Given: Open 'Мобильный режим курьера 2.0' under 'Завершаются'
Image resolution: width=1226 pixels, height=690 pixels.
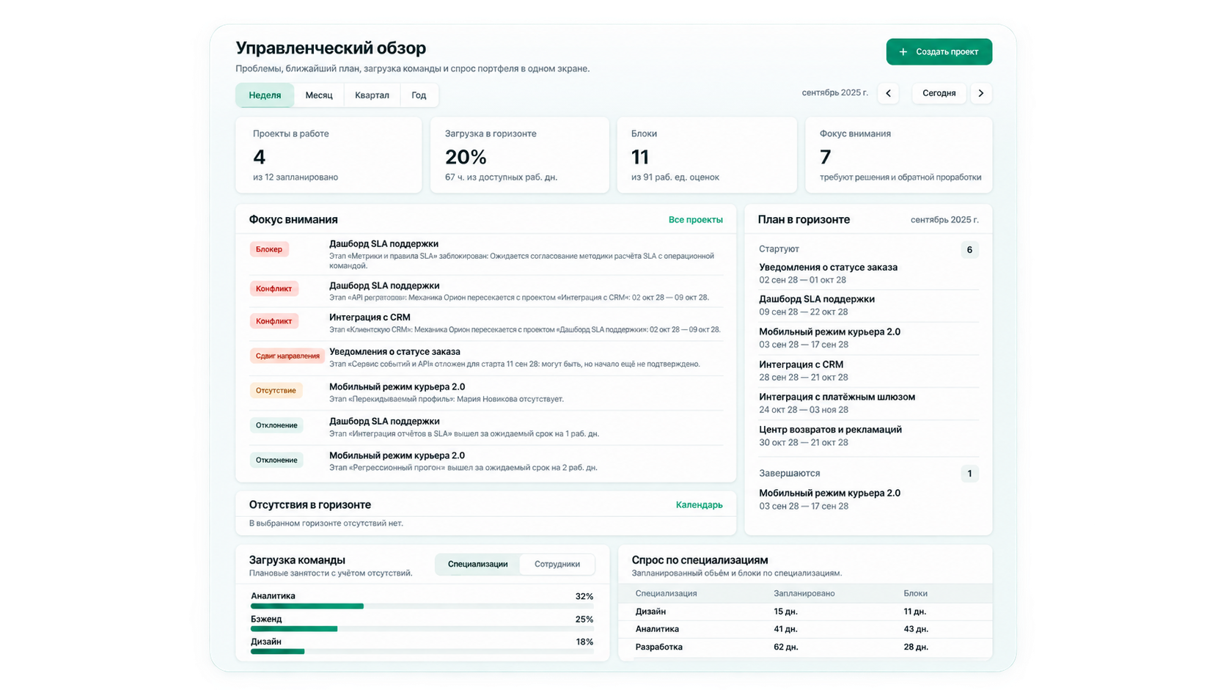Looking at the screenshot, I should tap(869, 499).
